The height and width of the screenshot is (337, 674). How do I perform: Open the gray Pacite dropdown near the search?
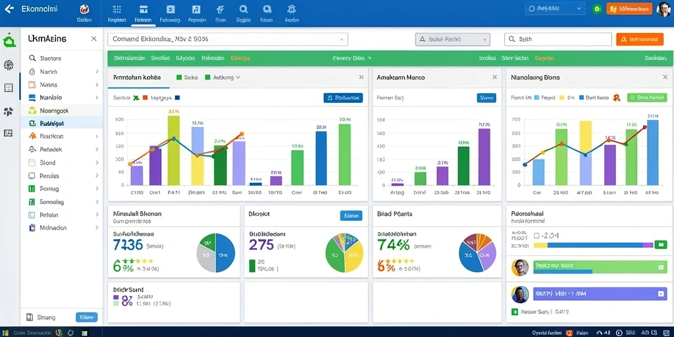[453, 39]
